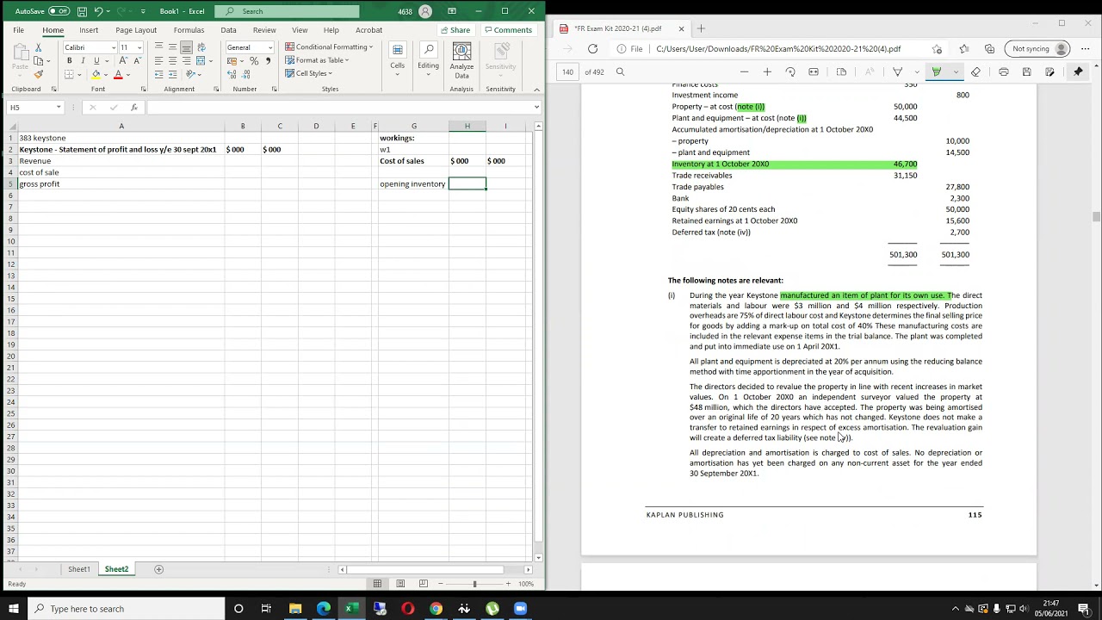Open the General number format dropdown
Viewport: 1102px width, 620px height.
coord(269,47)
